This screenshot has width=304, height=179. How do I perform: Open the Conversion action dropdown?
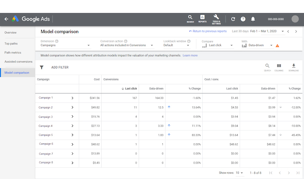click(x=127, y=45)
